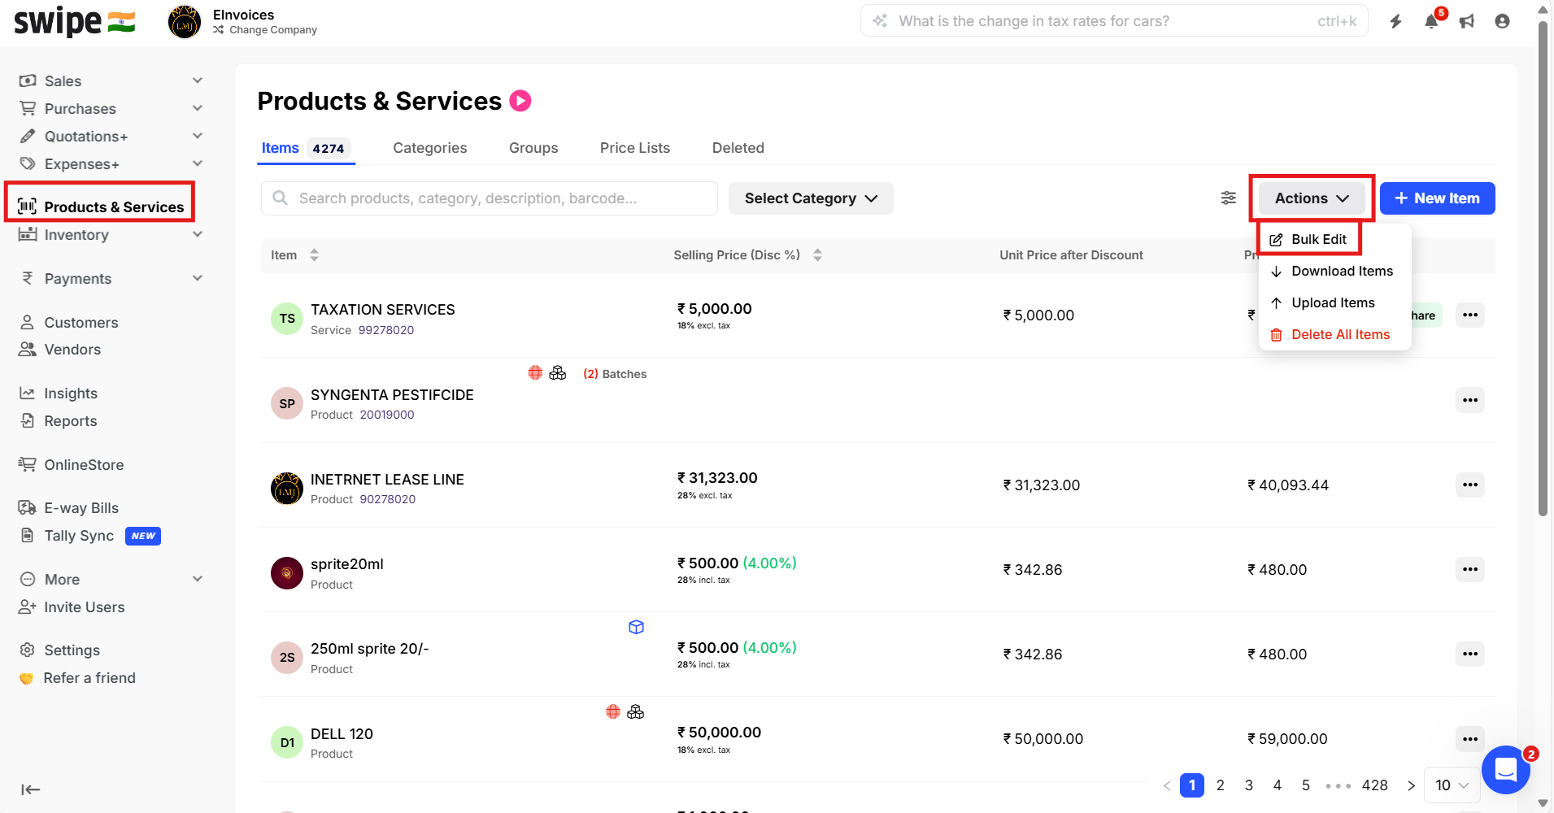Sort by the Item column
This screenshot has width=1554, height=813.
click(x=314, y=255)
